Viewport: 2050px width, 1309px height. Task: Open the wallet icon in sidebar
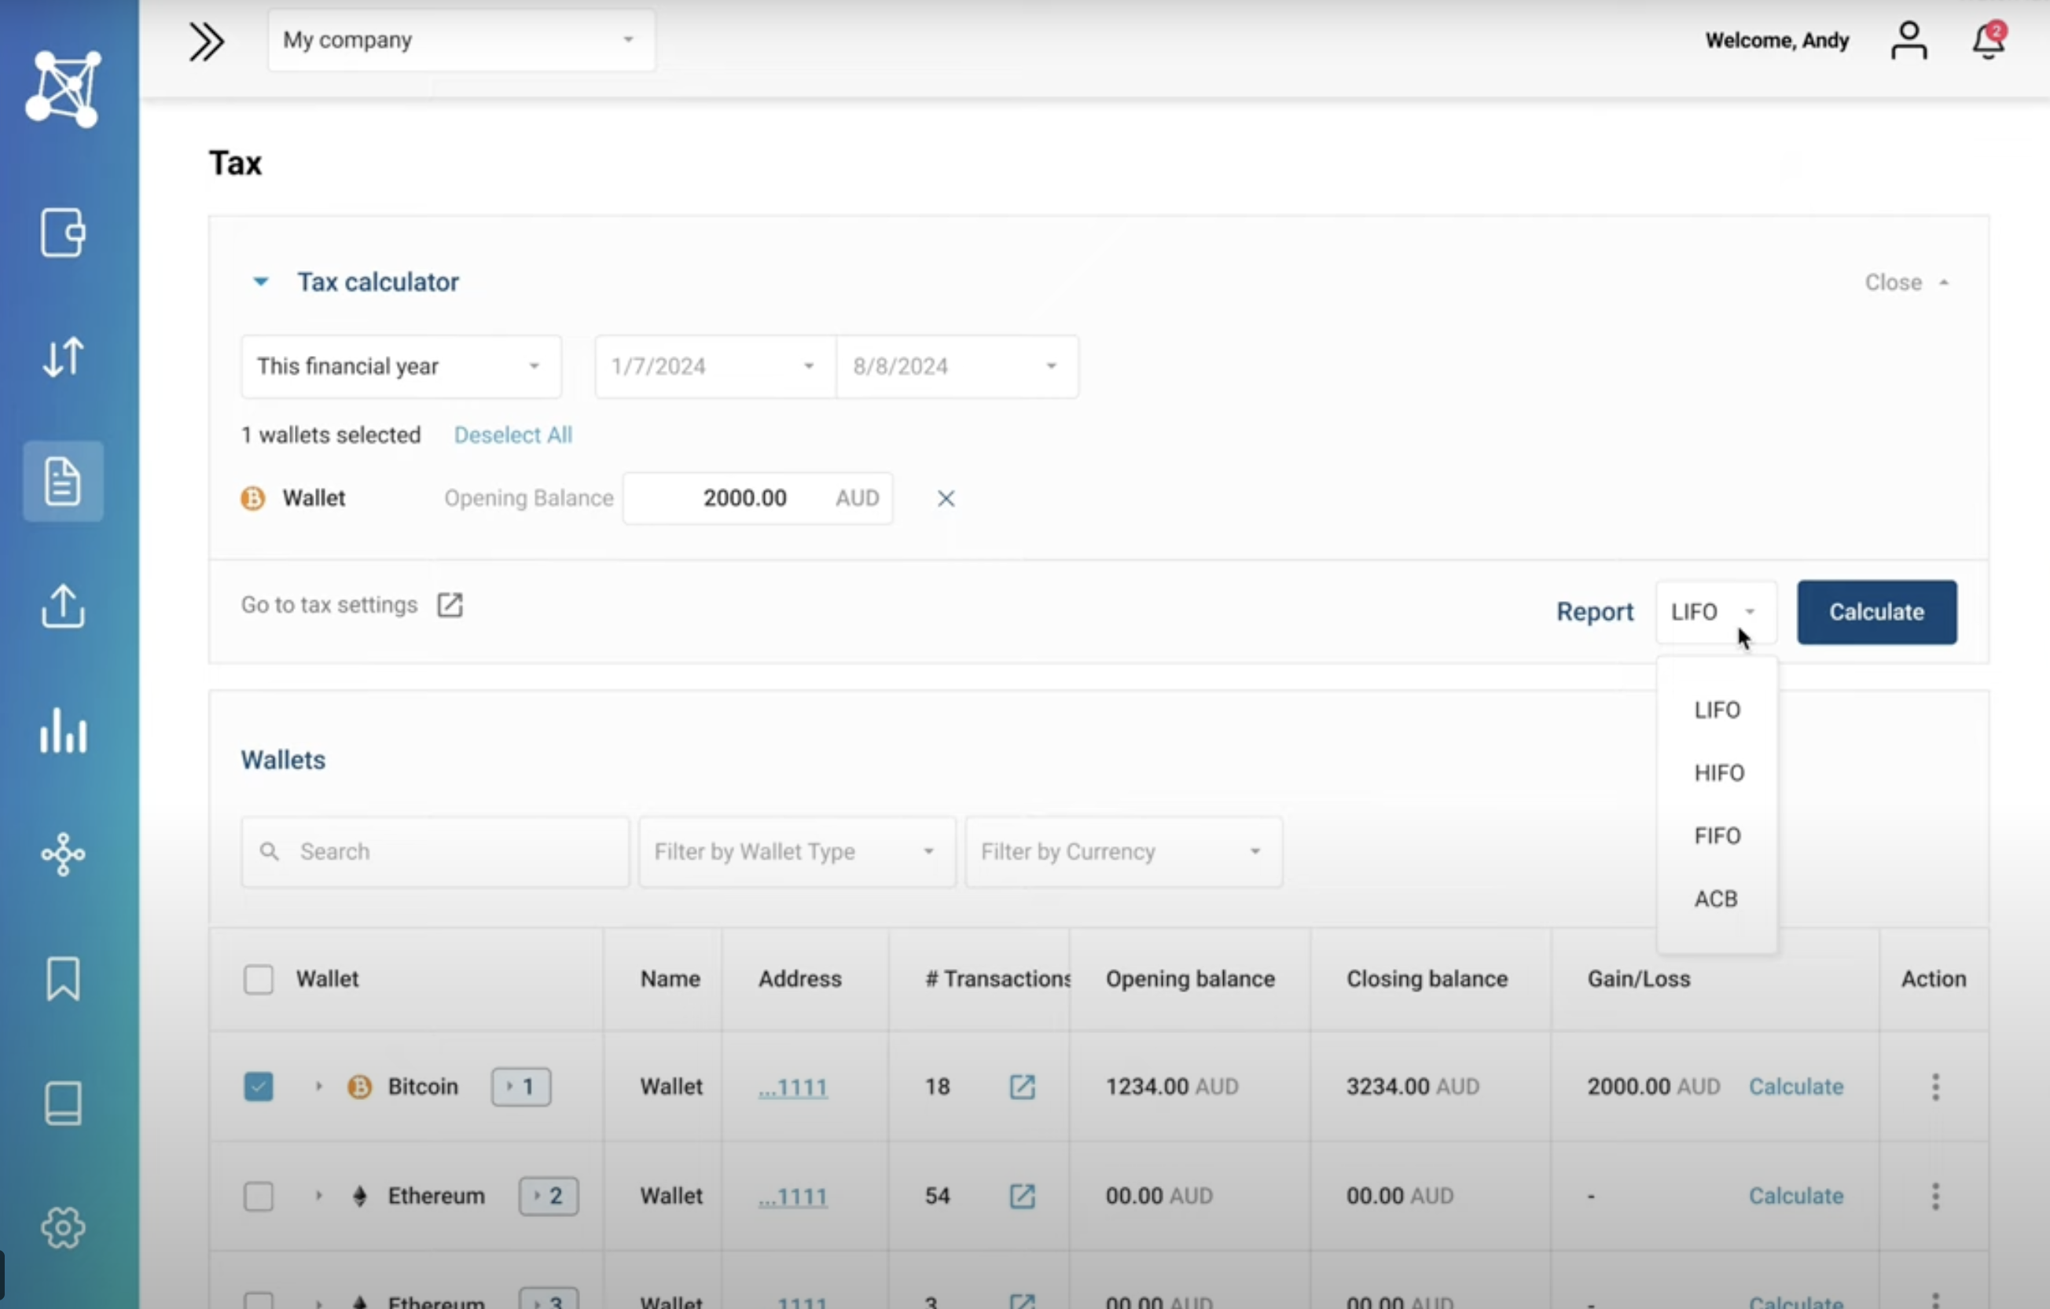click(x=63, y=233)
